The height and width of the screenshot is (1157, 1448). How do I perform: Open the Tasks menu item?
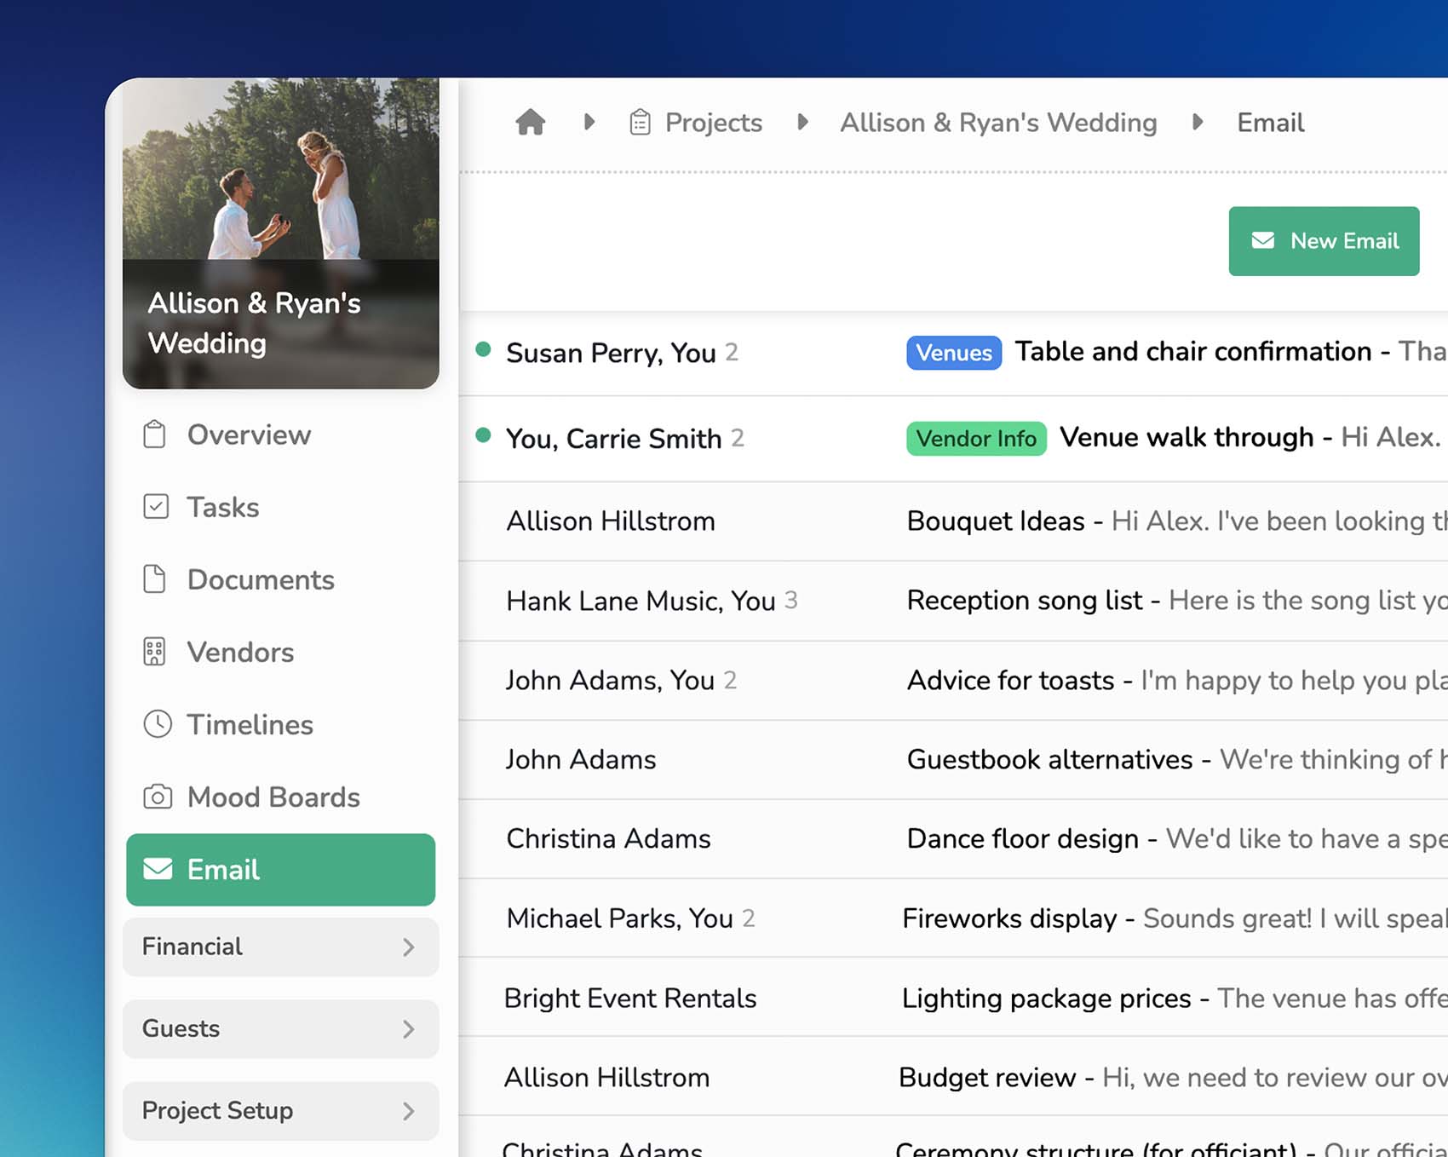(x=280, y=507)
